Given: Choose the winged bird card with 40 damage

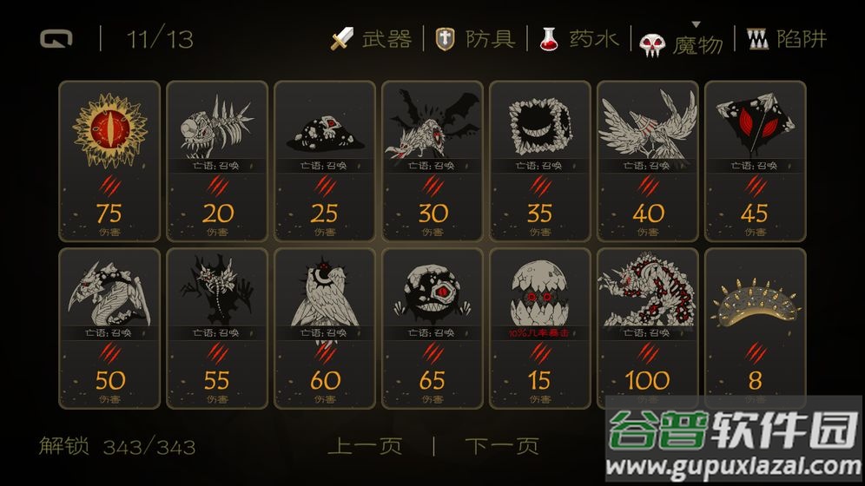Looking at the screenshot, I should click(647, 161).
